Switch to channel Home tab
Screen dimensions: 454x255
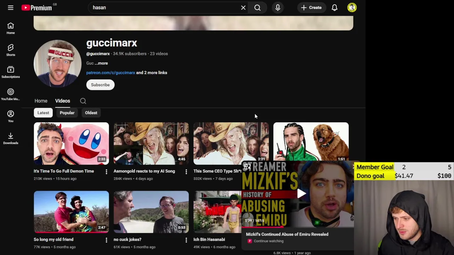41,101
